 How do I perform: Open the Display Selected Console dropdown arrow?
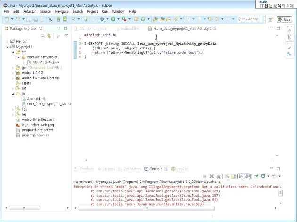pos(268,176)
